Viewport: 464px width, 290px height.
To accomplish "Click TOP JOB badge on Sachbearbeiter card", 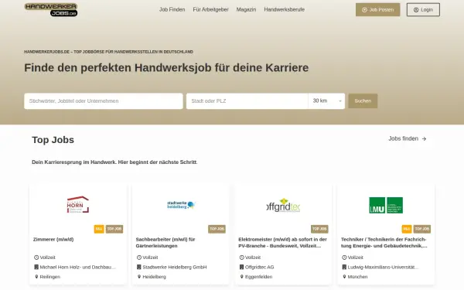I will (217, 229).
